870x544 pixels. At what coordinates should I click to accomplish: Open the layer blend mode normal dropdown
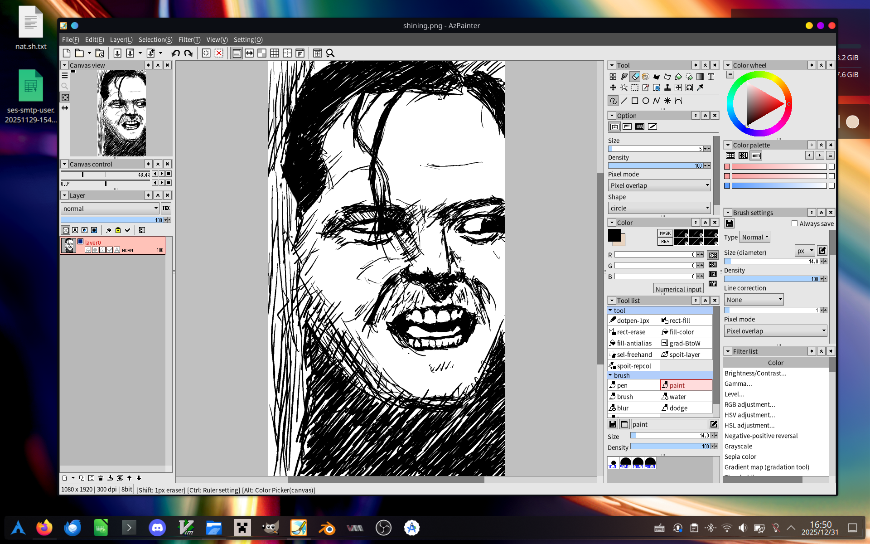point(110,209)
